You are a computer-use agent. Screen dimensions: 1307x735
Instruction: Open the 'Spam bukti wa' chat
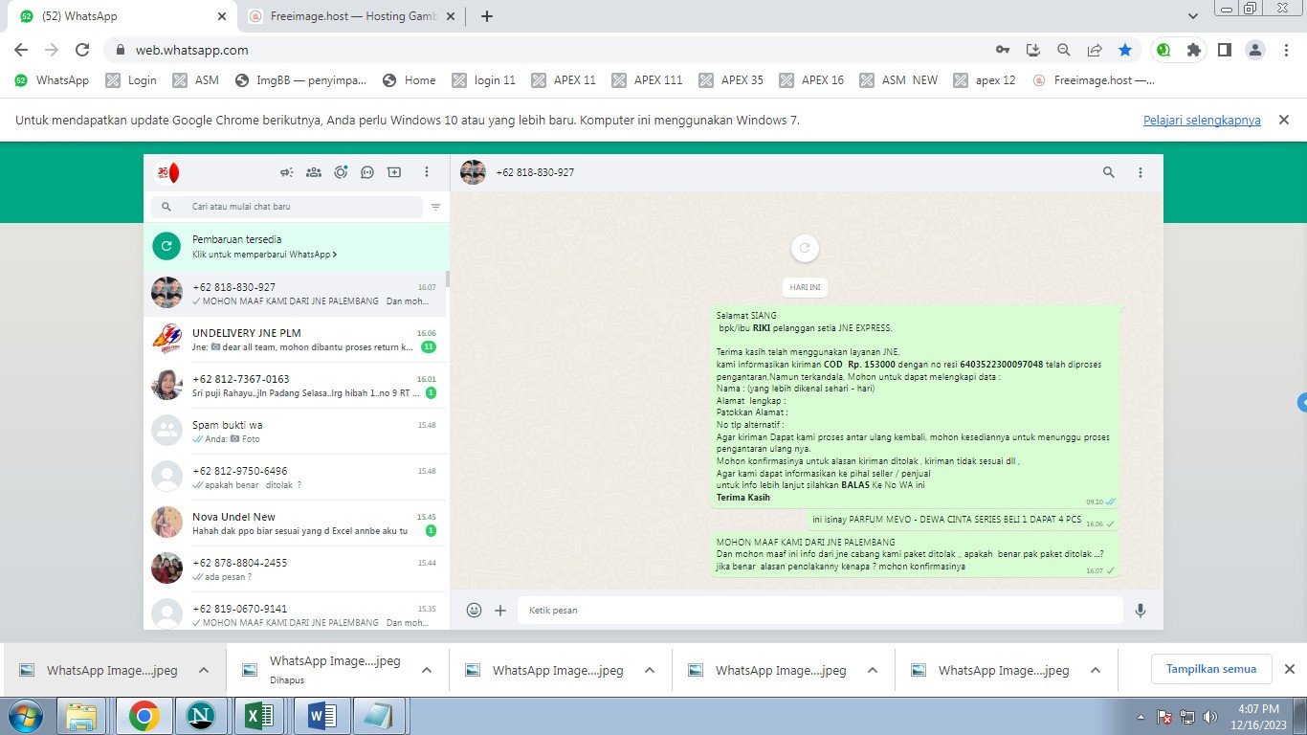[x=296, y=431]
